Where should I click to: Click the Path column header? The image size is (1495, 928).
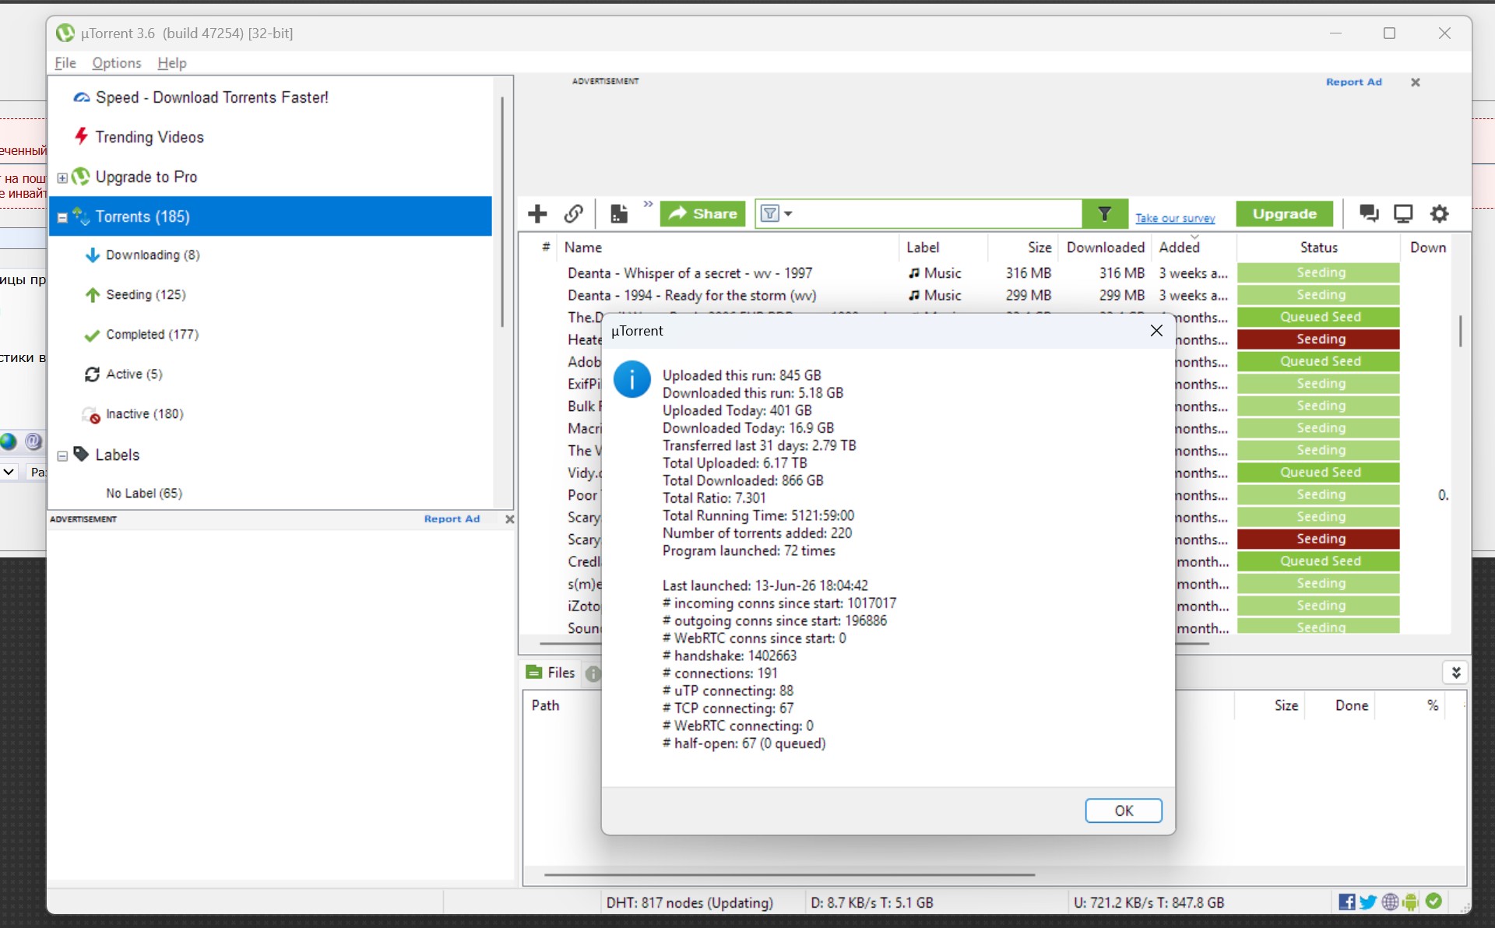pyautogui.click(x=545, y=705)
